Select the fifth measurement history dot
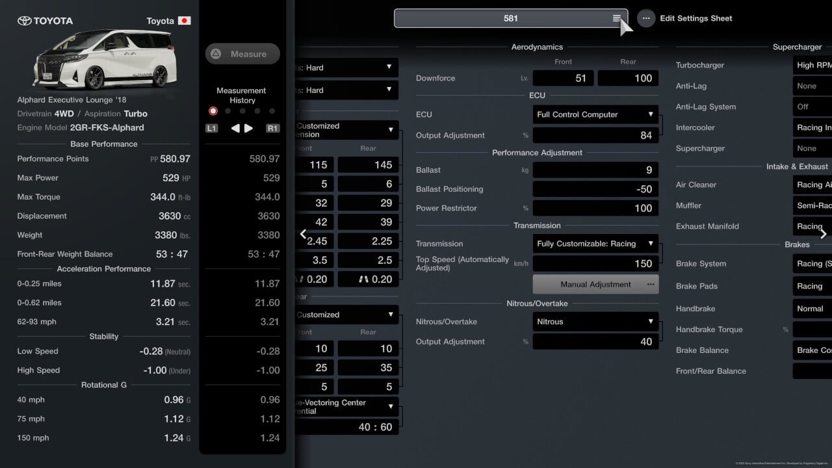 272,111
